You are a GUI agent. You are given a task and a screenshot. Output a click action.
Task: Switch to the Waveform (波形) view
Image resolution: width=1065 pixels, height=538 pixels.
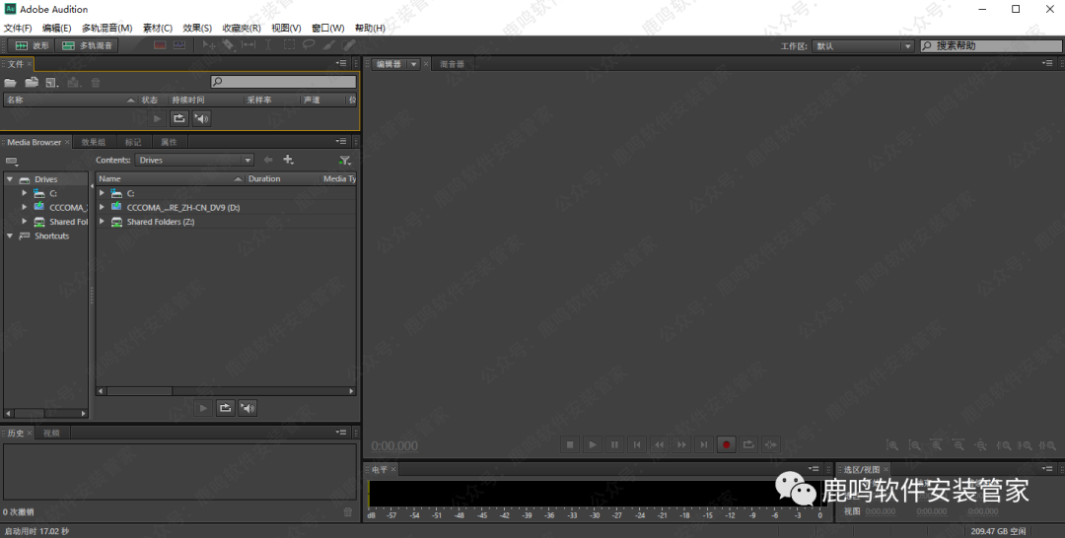29,45
